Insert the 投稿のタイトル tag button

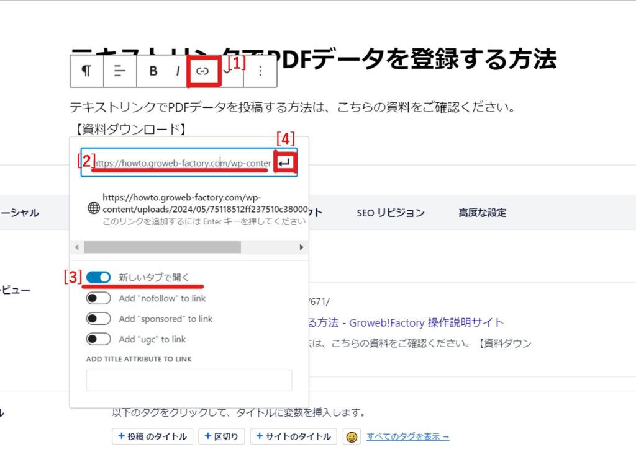coord(153,436)
